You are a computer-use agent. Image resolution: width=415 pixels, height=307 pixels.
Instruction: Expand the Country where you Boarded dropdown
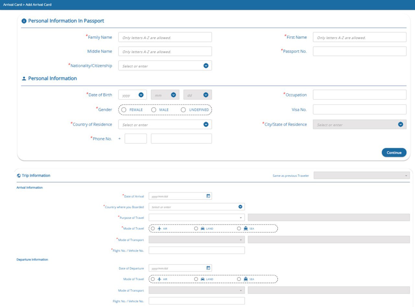point(240,207)
